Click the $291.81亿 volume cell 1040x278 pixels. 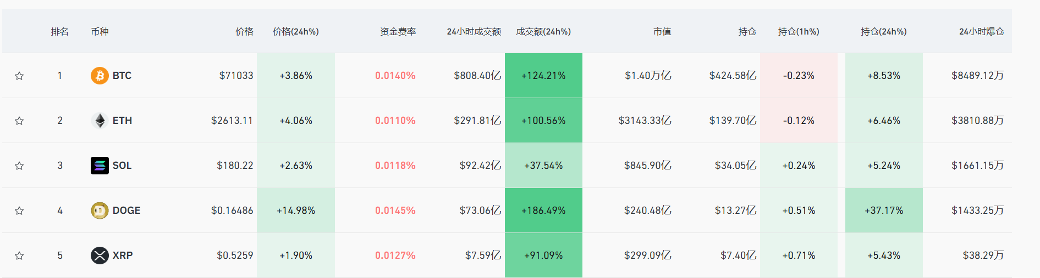477,121
